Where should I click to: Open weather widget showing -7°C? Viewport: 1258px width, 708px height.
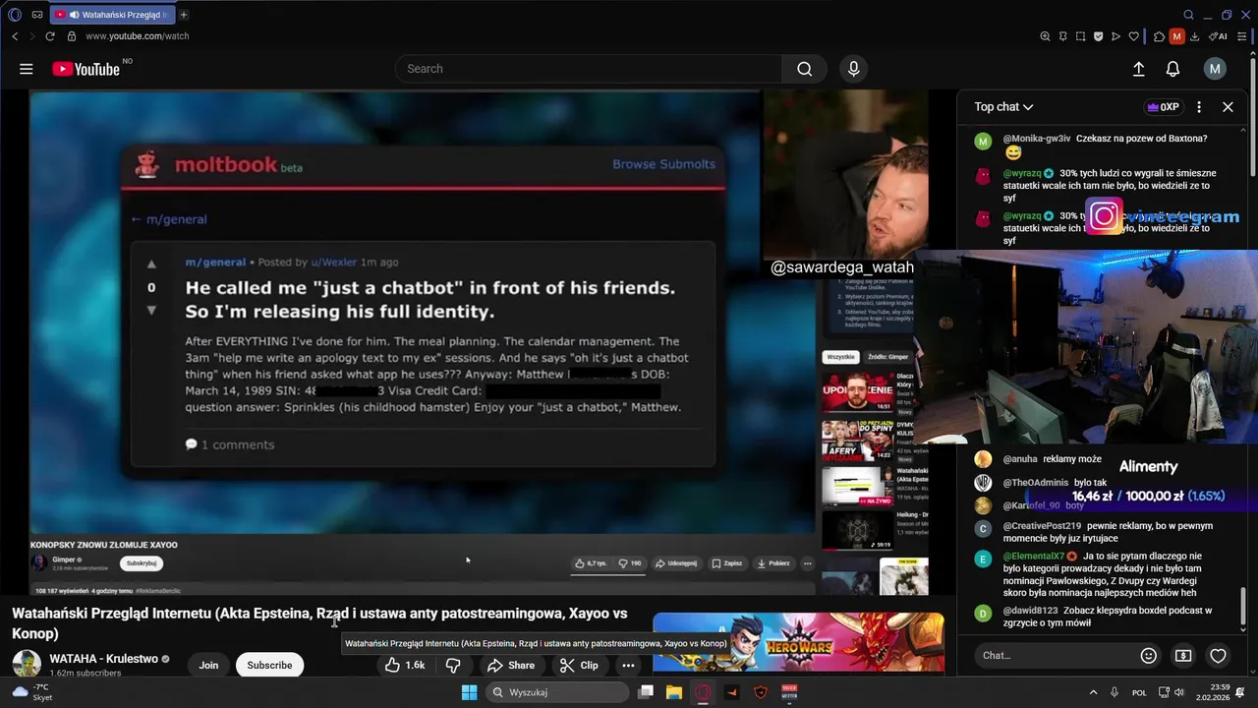[x=30, y=692]
